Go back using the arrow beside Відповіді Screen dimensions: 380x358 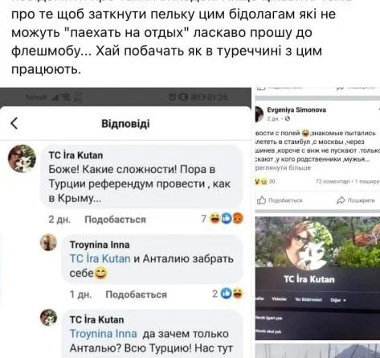(x=14, y=123)
